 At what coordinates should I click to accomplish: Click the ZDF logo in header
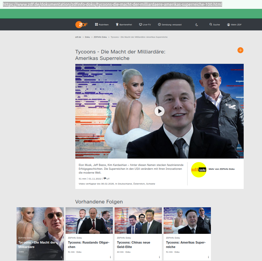point(81,25)
